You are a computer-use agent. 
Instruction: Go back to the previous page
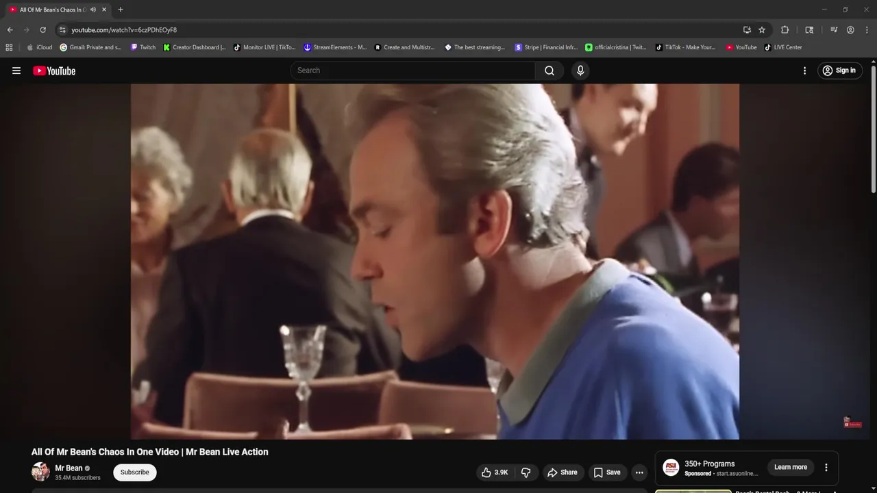pos(10,30)
